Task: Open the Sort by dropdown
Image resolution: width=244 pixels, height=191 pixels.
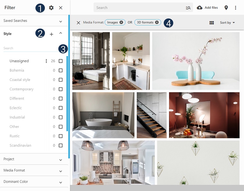Action: 227,23
